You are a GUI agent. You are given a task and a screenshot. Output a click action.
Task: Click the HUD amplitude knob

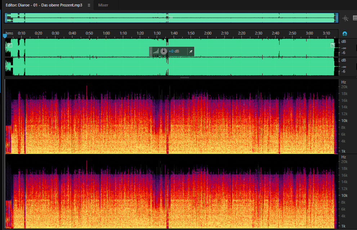(x=164, y=51)
